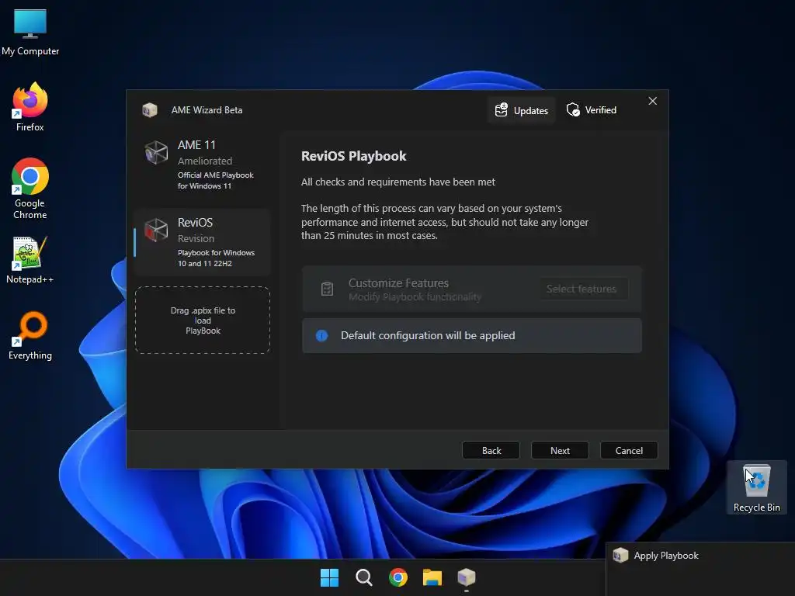Click the Default configuration will be applied banner
795x596 pixels.
click(471, 335)
